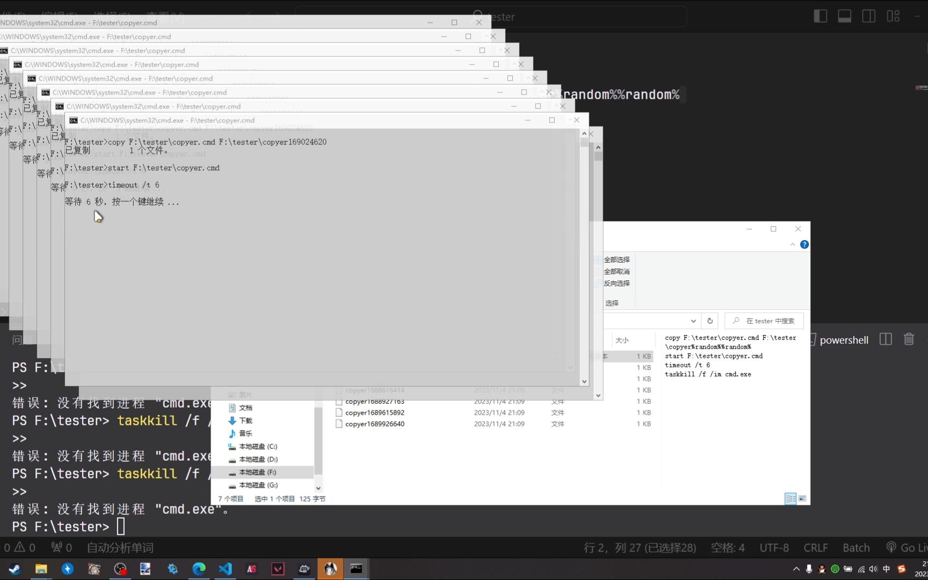Open the Customize Layout icon
This screenshot has height=580, width=928.
point(893,16)
